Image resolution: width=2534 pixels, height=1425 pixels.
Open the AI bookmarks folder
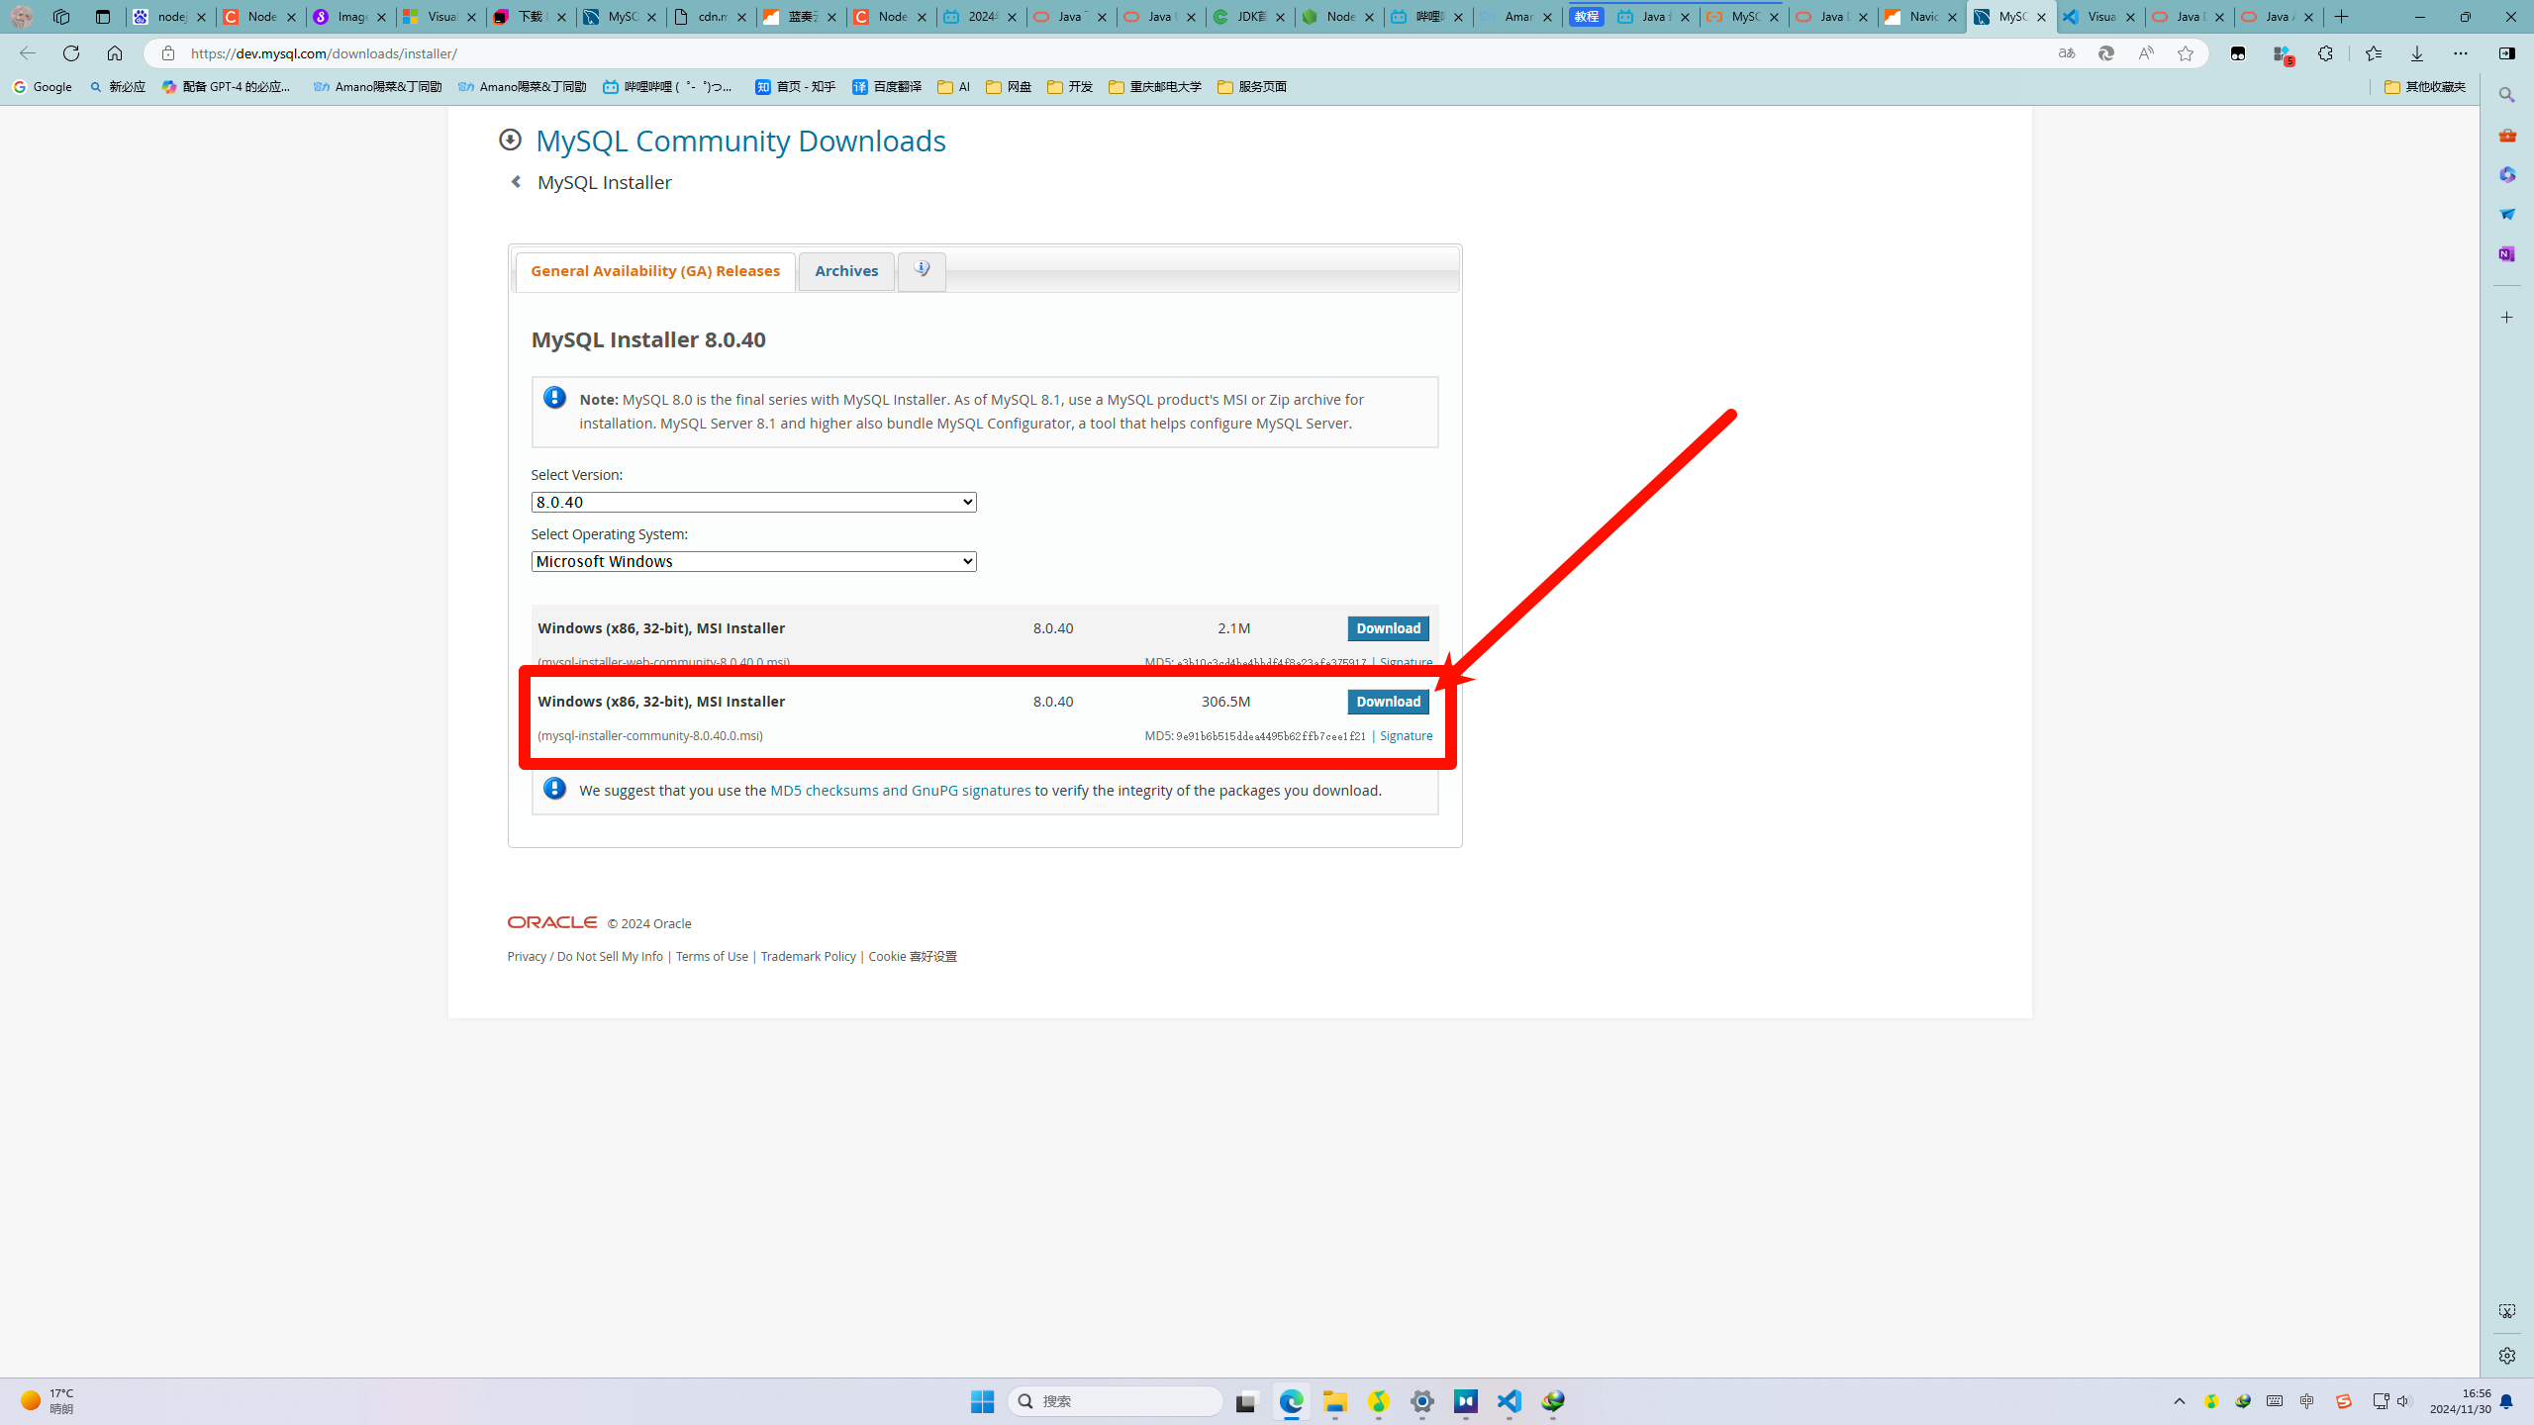click(954, 87)
